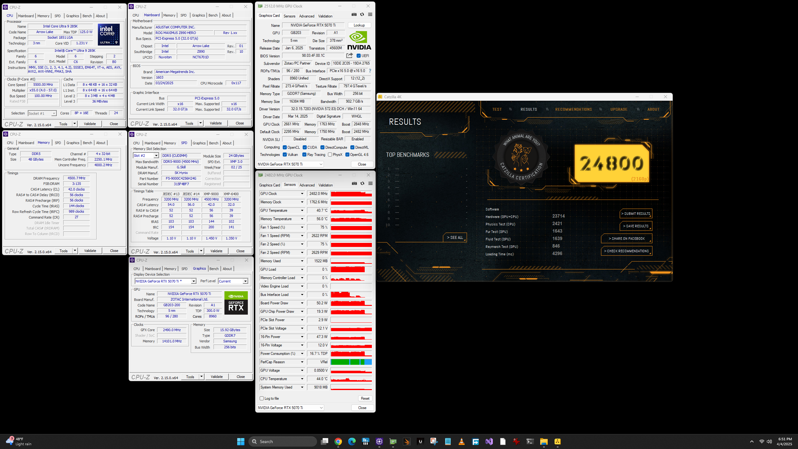Open Visual Studio from the taskbar
798x449 pixels.
pos(489,442)
